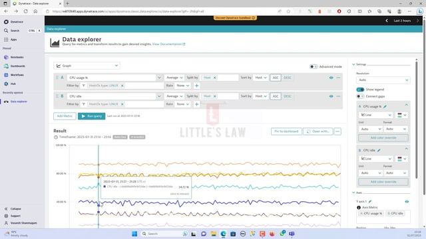Open Edge browser from the taskbar

click(x=224, y=234)
